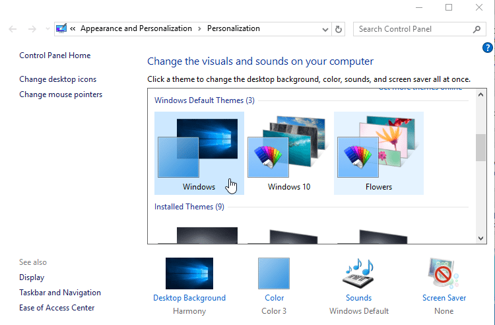Open Ease of Access Center
495x325 pixels.
point(57,308)
